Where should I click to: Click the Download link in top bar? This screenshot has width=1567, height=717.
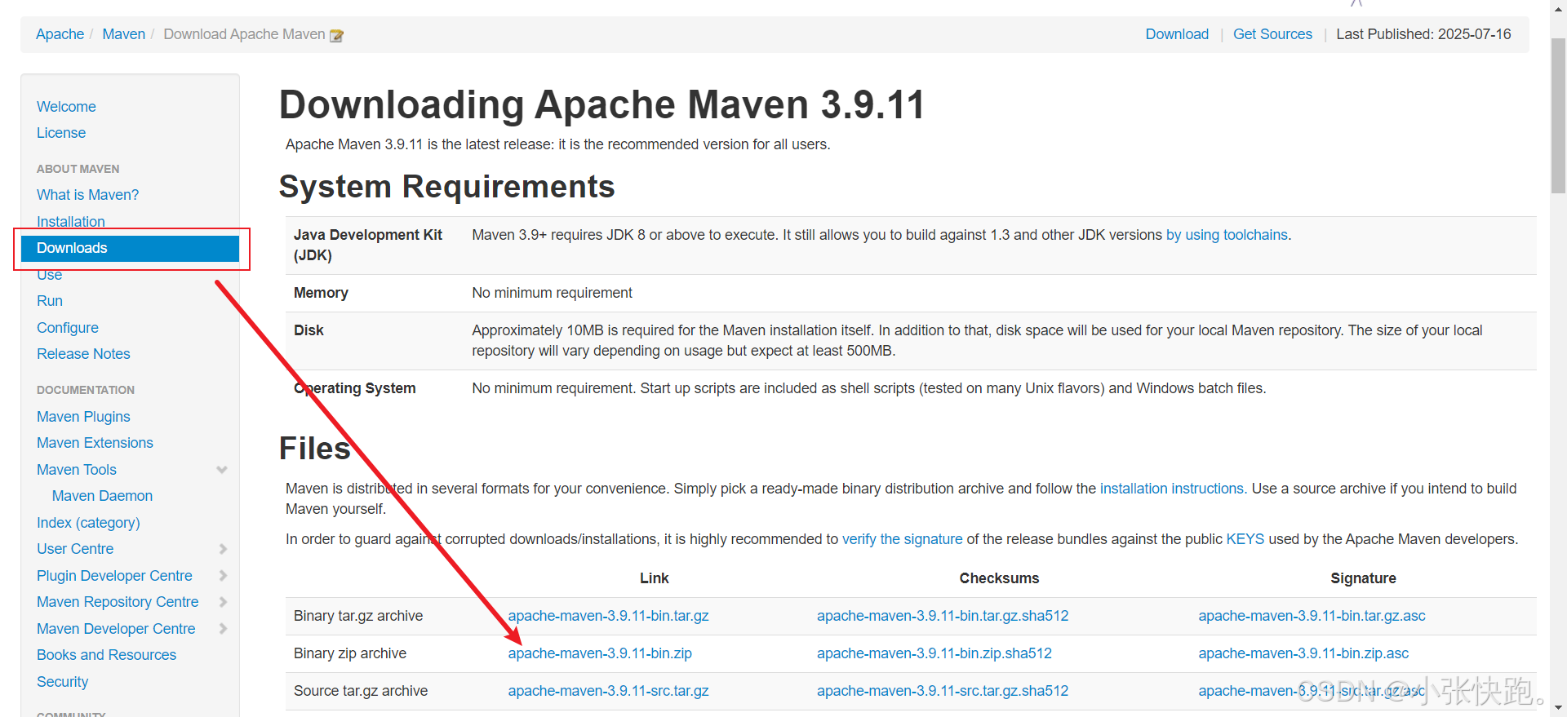tap(1177, 34)
